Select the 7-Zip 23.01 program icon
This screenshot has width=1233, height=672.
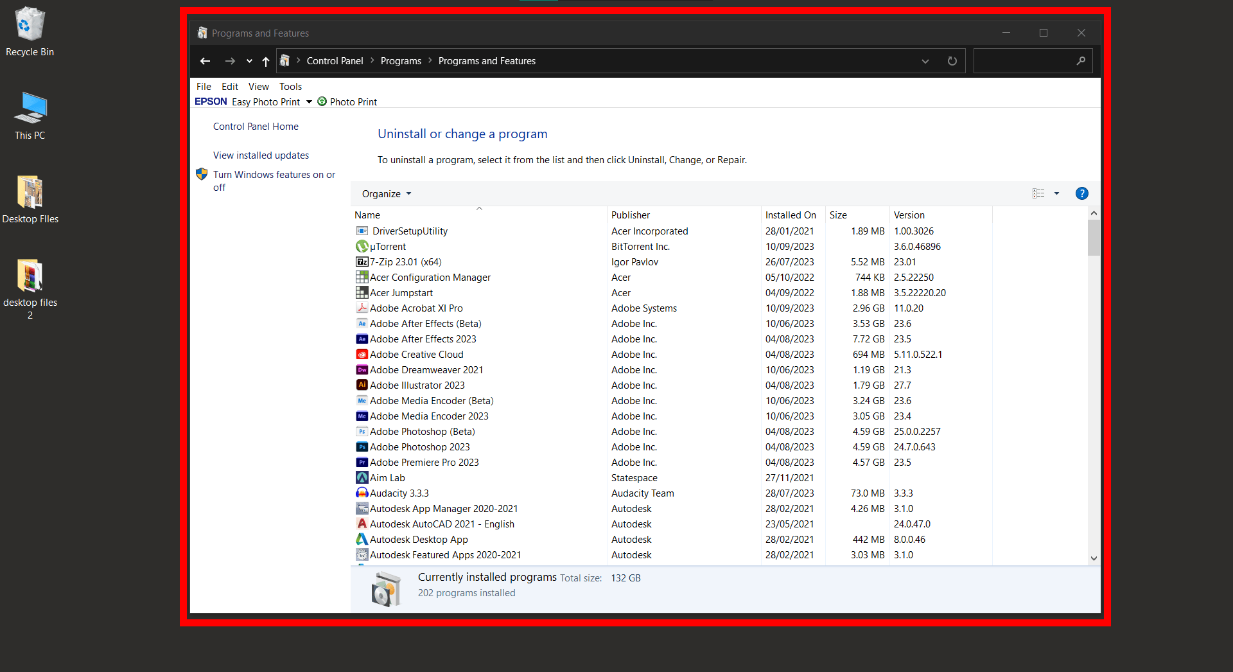point(363,261)
